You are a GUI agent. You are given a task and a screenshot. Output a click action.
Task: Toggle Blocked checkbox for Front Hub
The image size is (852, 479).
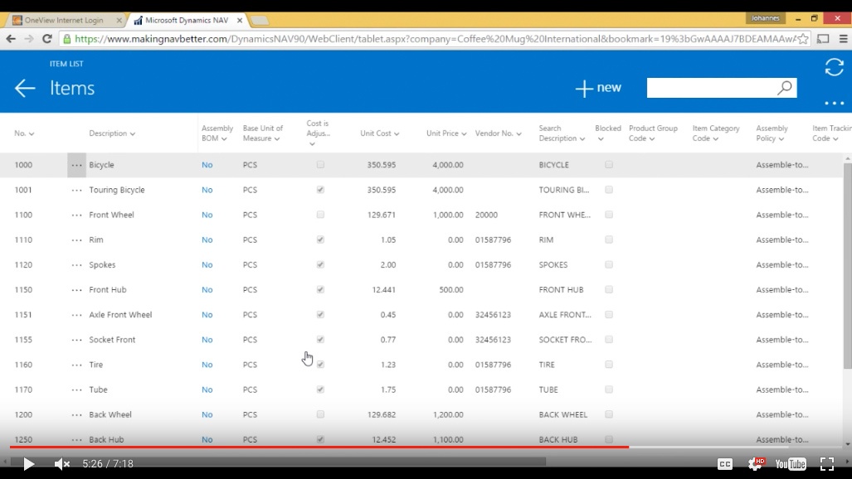(x=609, y=289)
